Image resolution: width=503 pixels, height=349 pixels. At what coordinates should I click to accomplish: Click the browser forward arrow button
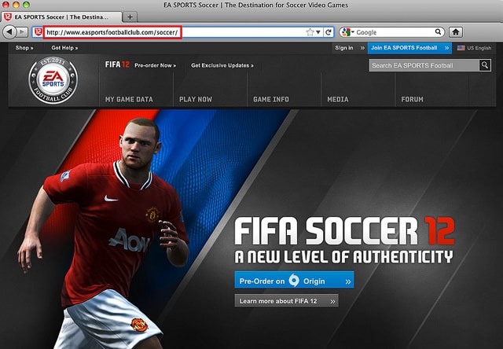22,32
